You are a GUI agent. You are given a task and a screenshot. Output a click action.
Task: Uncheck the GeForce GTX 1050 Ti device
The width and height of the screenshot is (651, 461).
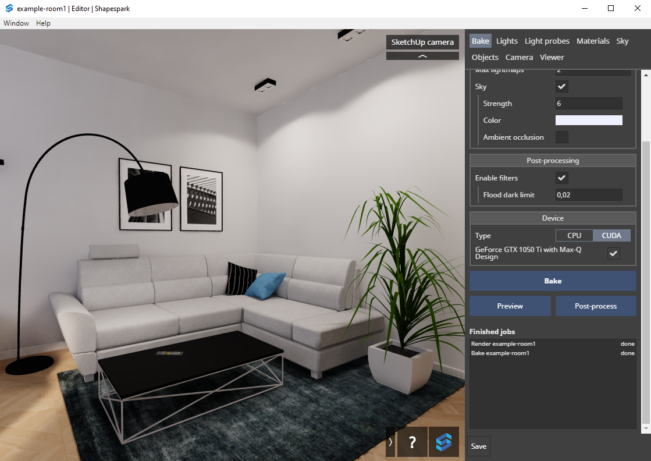pos(614,253)
